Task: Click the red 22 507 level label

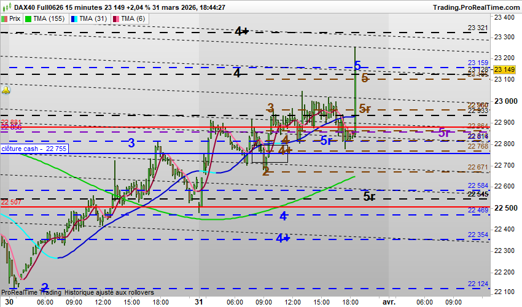Action: point(11,202)
